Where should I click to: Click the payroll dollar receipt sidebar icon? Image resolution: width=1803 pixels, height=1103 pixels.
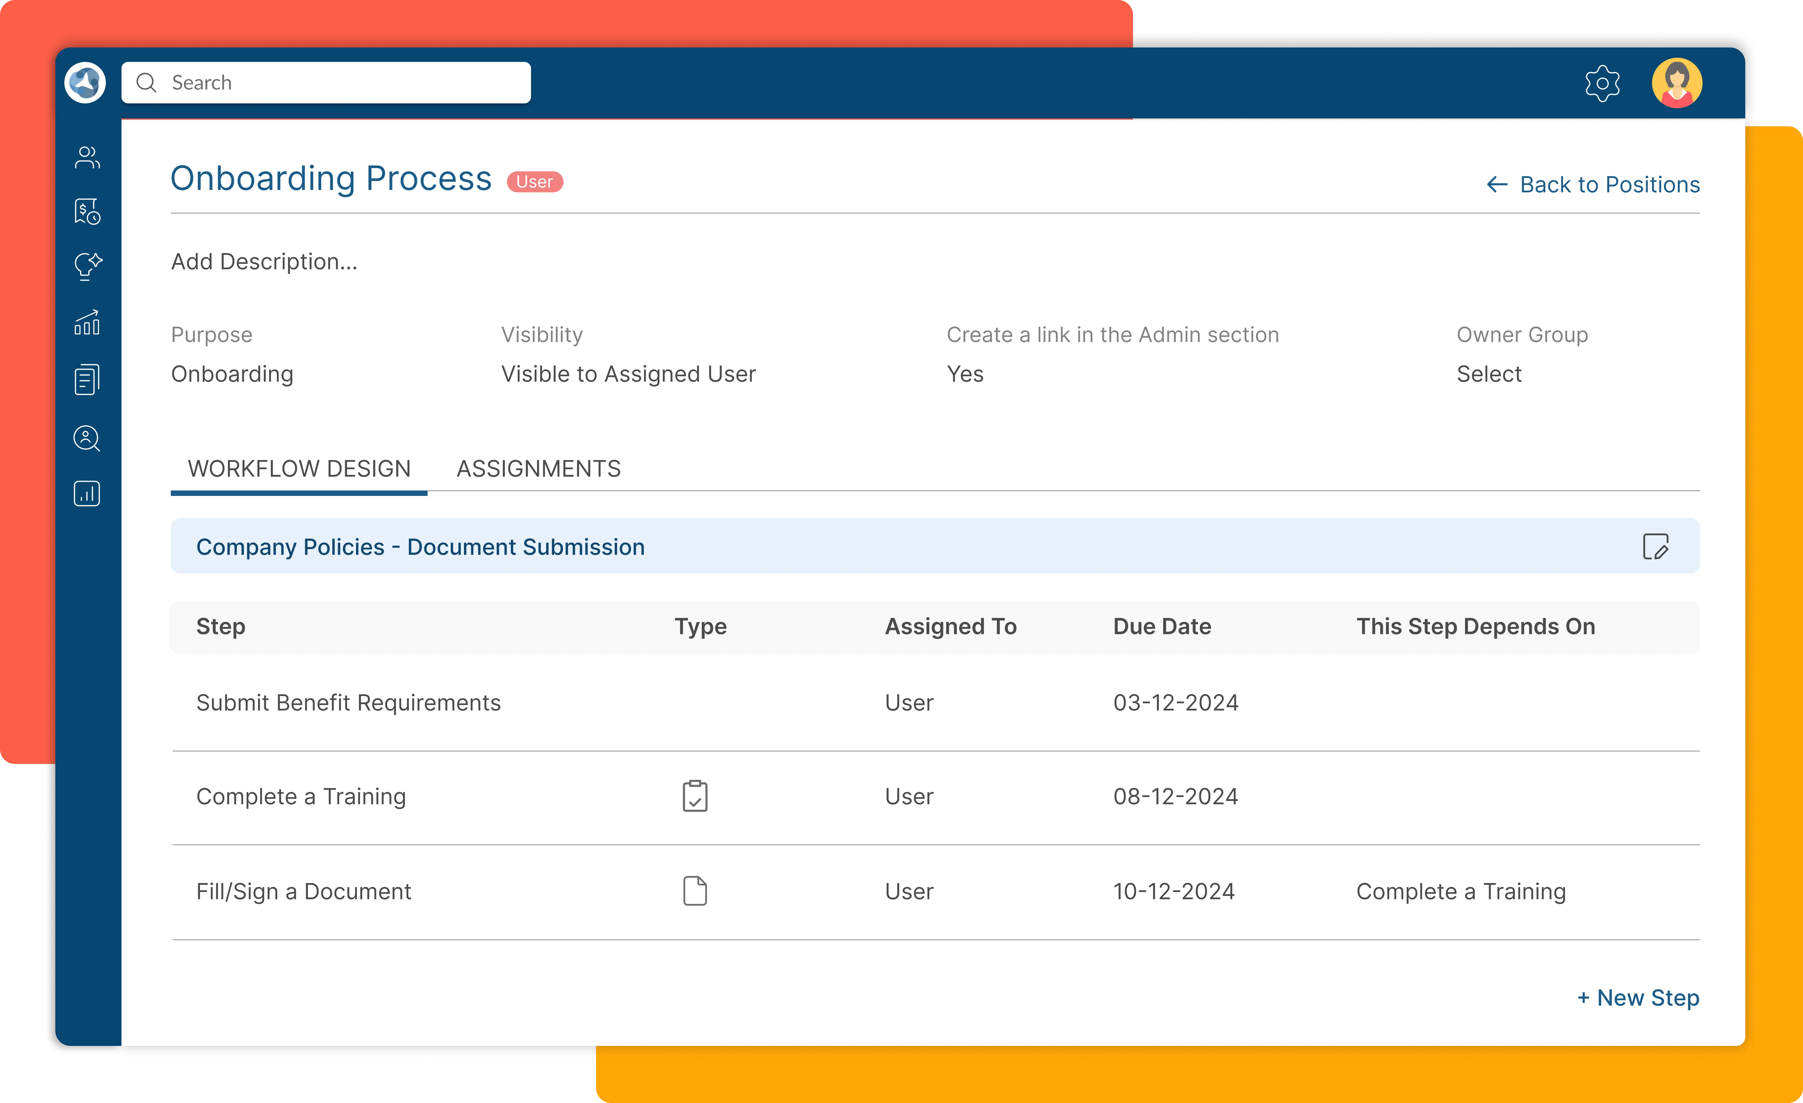(x=87, y=211)
